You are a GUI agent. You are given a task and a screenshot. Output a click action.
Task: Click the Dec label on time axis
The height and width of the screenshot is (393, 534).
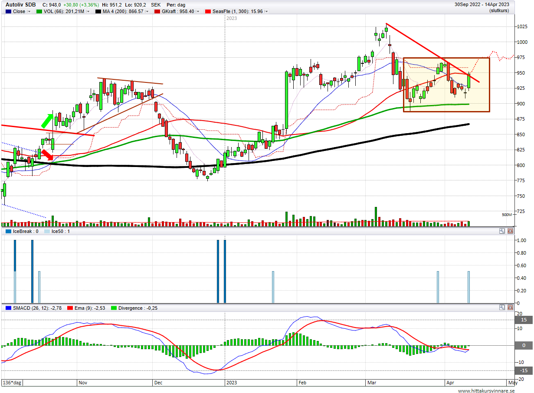158,383
